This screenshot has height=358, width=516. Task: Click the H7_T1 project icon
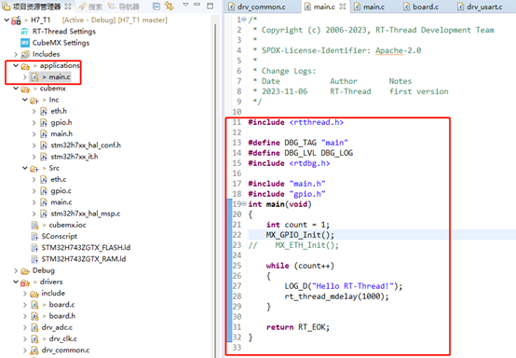(x=16, y=21)
